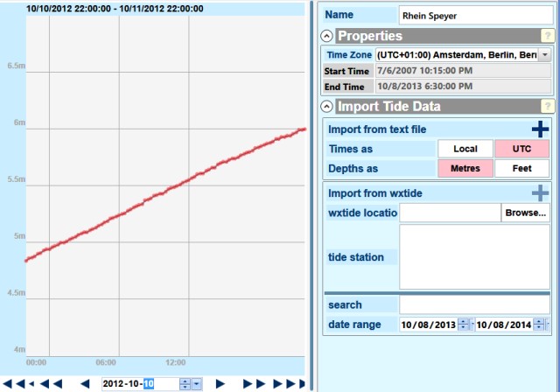Click the plus icon for Import from wxtide
This screenshot has width=560, height=392.
tap(540, 193)
